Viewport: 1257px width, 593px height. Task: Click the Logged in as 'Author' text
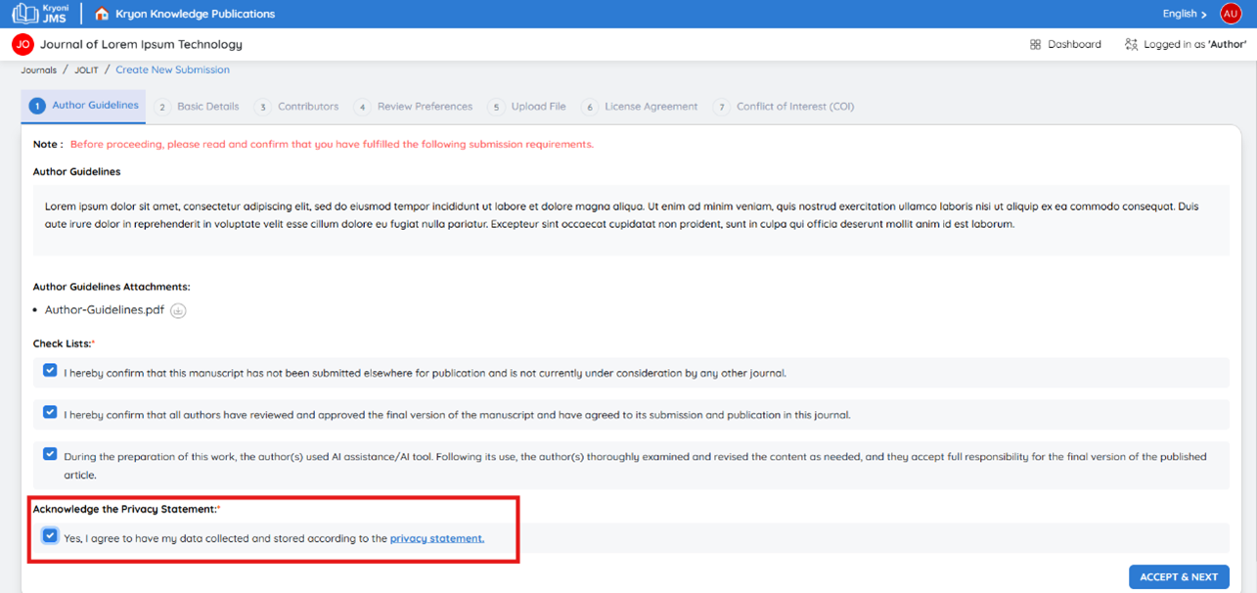(1195, 44)
